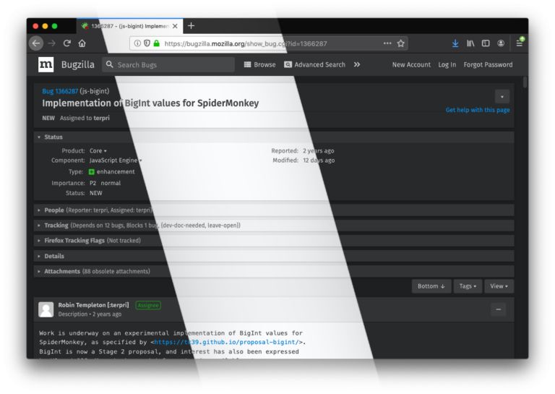Open JavaScript Engine component dropdown

pyautogui.click(x=116, y=160)
